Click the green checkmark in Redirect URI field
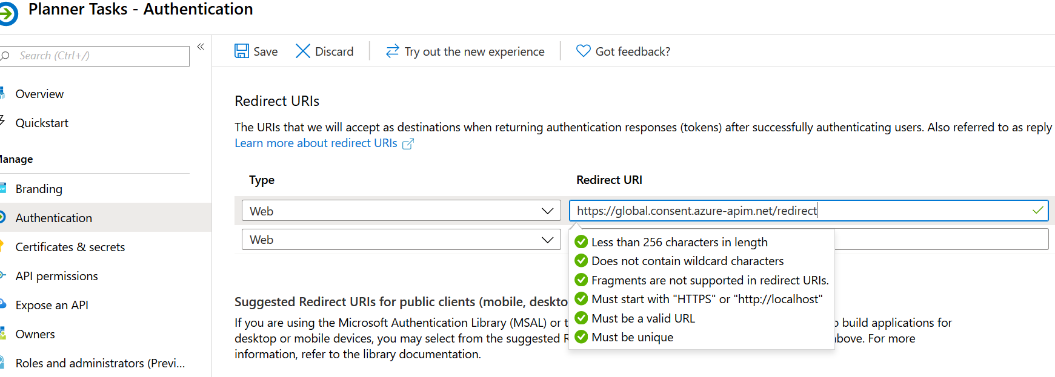Screen dimensions: 1055x377 pos(1038,211)
